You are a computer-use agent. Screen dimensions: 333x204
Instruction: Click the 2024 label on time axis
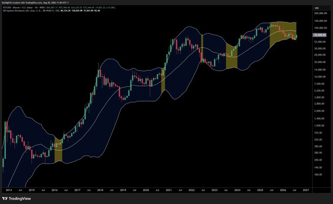coord(237,190)
